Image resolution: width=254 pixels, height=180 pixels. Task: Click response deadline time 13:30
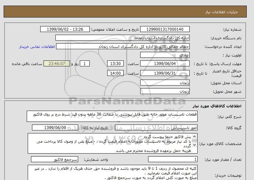pos(115,63)
